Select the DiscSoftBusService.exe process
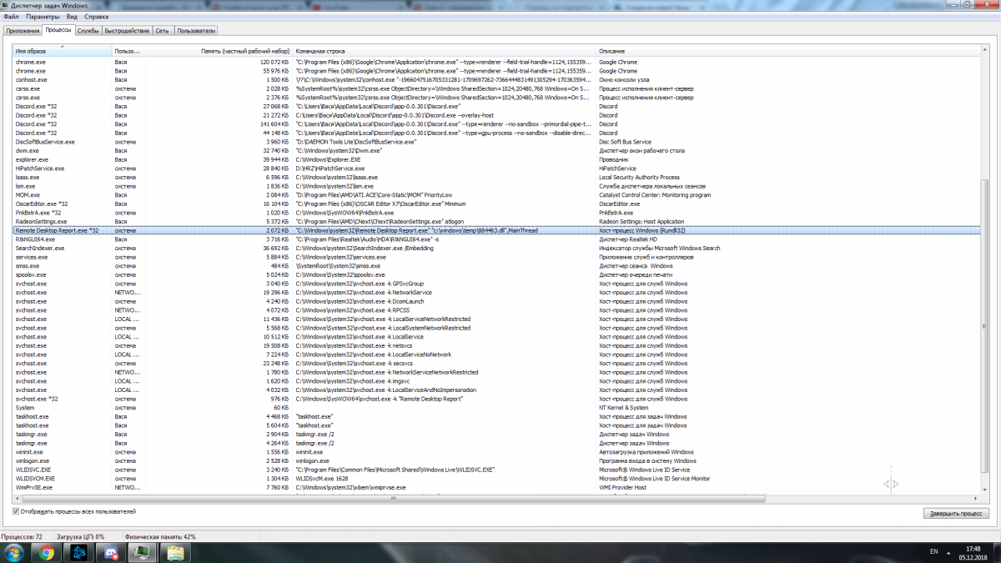Screen dimensions: 1001x563 click(495, 142)
